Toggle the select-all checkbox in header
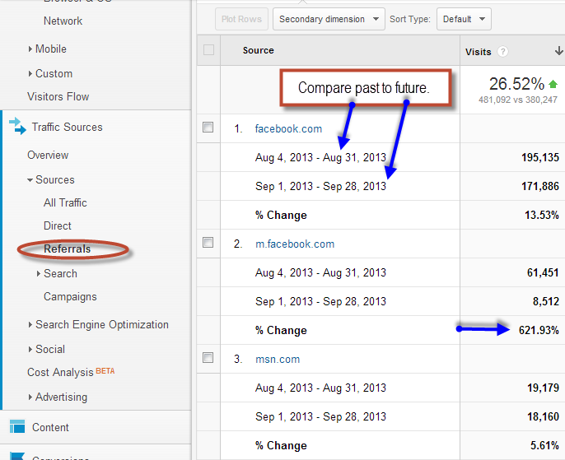Image resolution: width=565 pixels, height=460 pixels. pos(208,49)
